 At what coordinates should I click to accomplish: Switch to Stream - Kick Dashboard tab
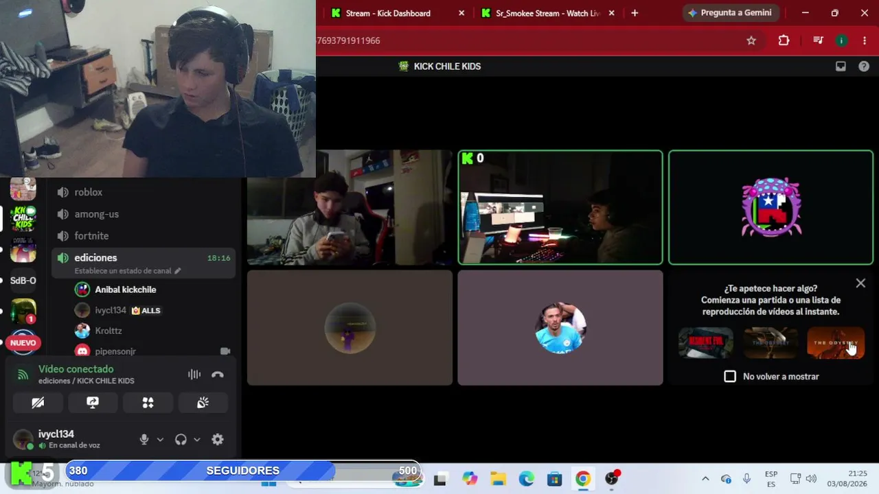tap(388, 13)
